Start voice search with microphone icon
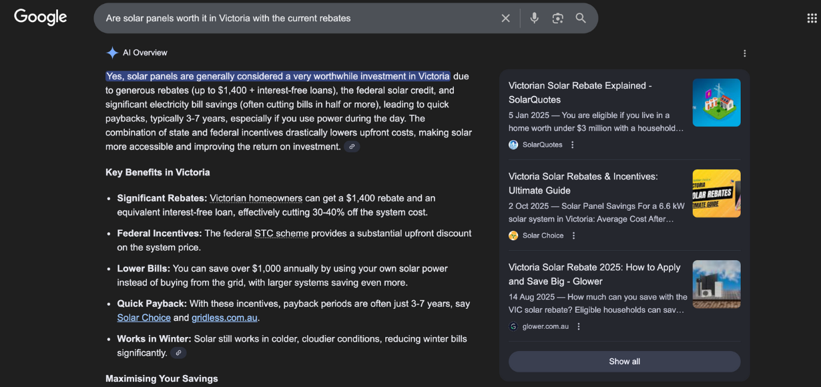This screenshot has width=821, height=387. click(x=534, y=19)
